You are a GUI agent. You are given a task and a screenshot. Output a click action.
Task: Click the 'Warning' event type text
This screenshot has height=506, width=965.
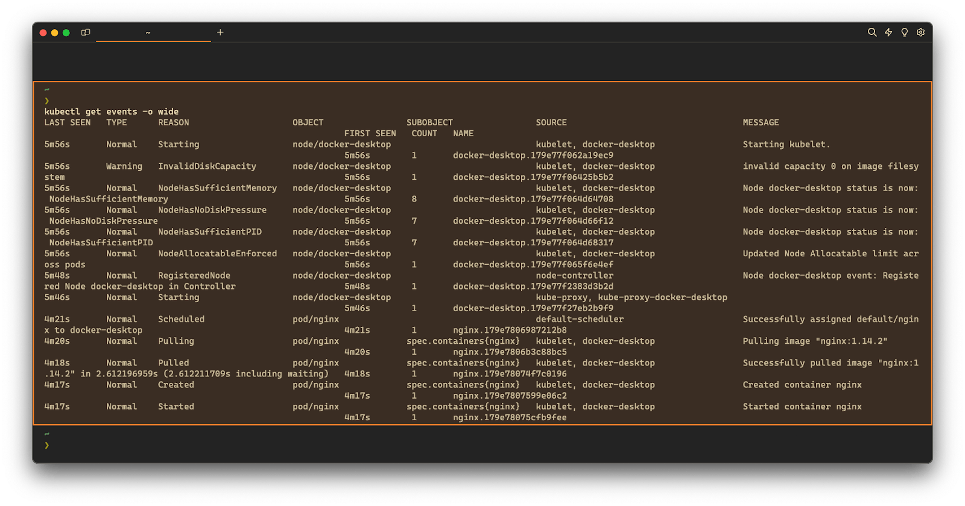click(x=124, y=166)
